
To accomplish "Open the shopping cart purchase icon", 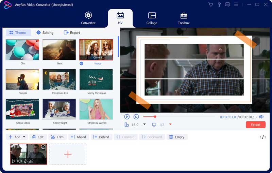I will tap(210, 4).
